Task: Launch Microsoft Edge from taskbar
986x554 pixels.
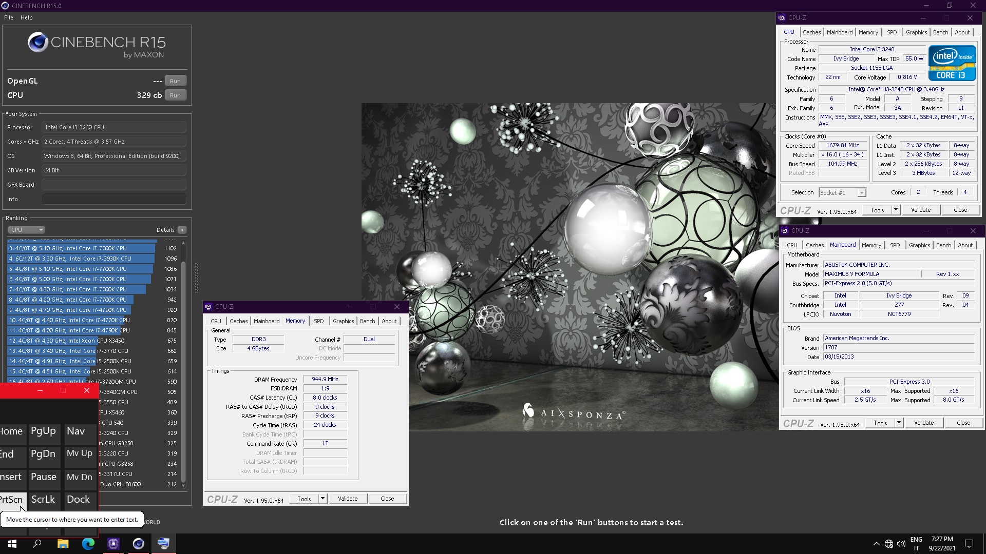Action: pyautogui.click(x=88, y=544)
